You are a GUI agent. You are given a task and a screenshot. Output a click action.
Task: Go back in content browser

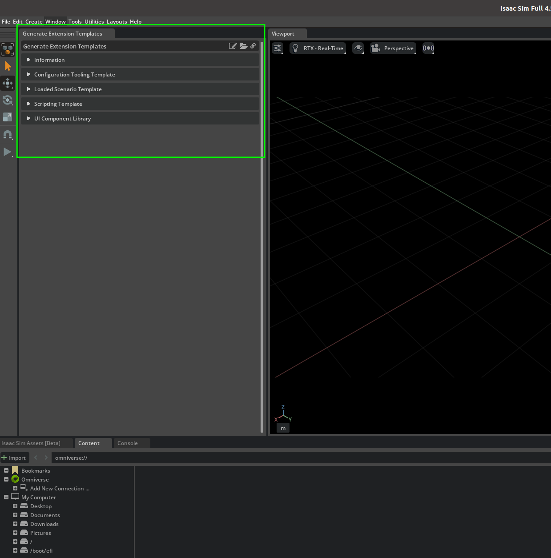36,458
